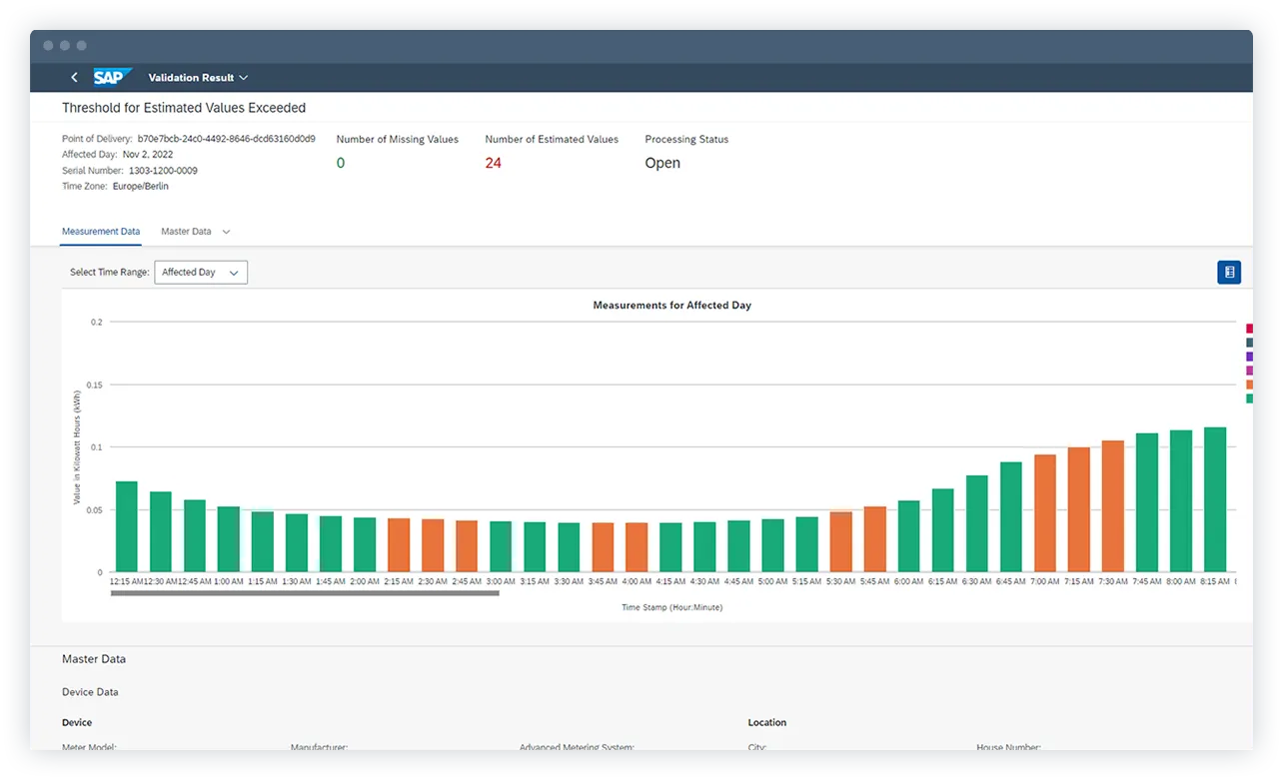Expand the arrow next to Master Data tab
Image resolution: width=1283 pixels, height=779 pixels.
(226, 231)
